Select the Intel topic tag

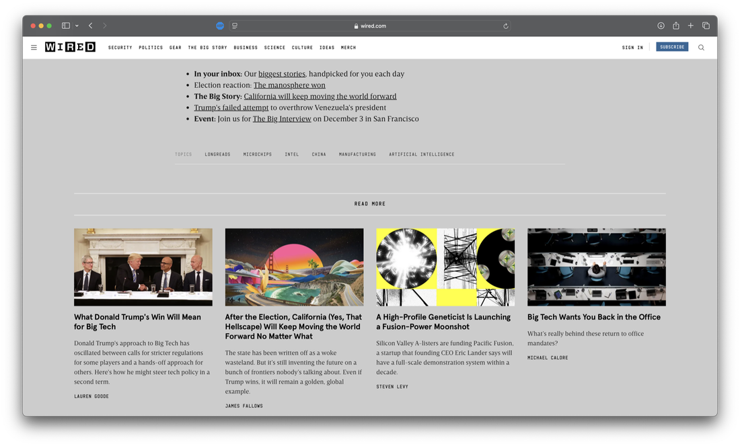coord(292,154)
